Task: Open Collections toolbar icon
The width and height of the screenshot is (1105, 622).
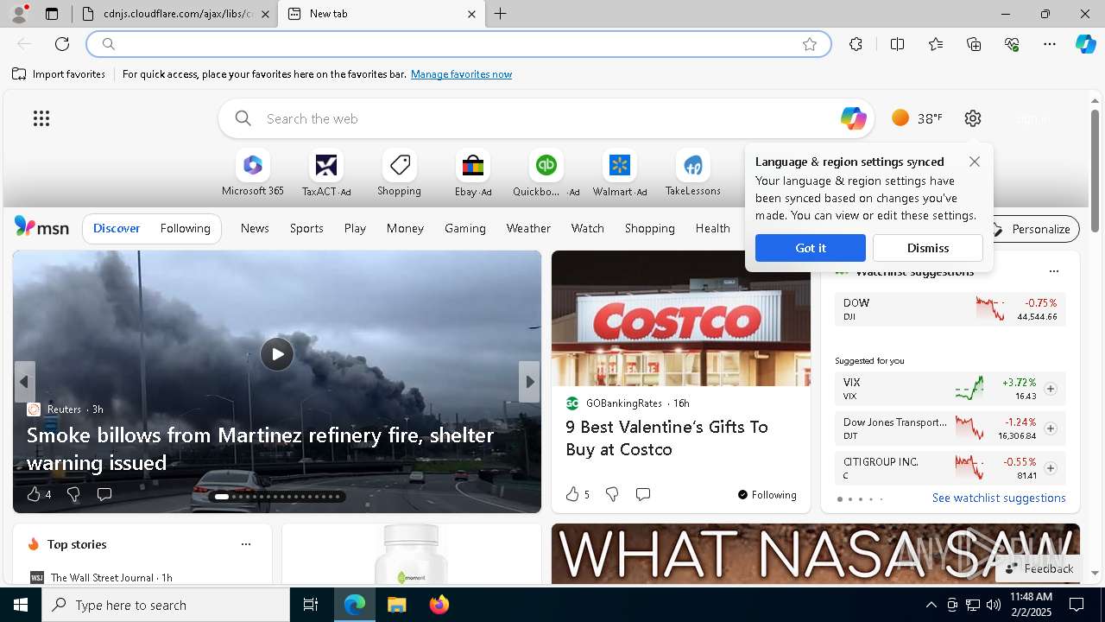Action: pos(974,44)
